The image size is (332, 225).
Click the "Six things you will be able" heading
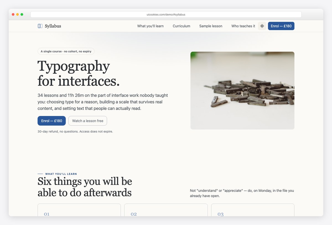(x=85, y=187)
